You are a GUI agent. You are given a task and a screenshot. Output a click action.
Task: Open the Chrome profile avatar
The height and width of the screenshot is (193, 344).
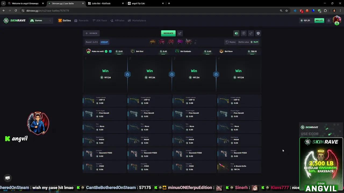pos(334,11)
